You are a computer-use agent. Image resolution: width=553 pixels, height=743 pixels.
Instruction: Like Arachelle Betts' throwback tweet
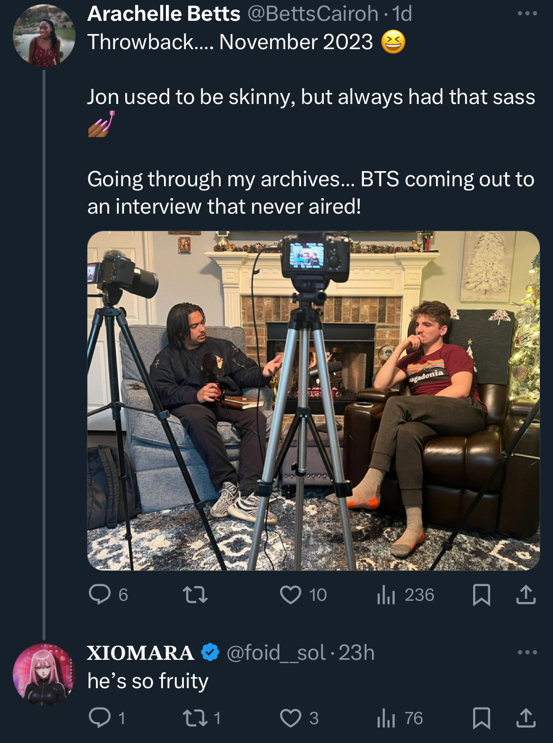pos(291,595)
